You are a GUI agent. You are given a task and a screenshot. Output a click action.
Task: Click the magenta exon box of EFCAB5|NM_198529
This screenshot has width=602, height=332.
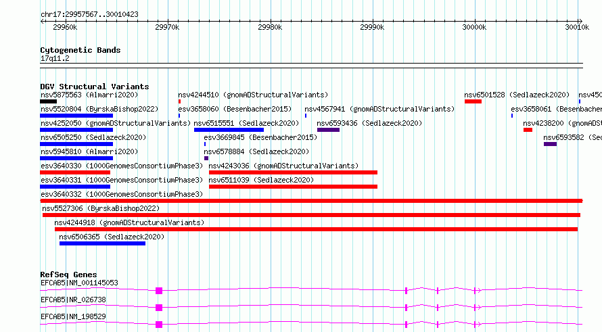coord(159,325)
